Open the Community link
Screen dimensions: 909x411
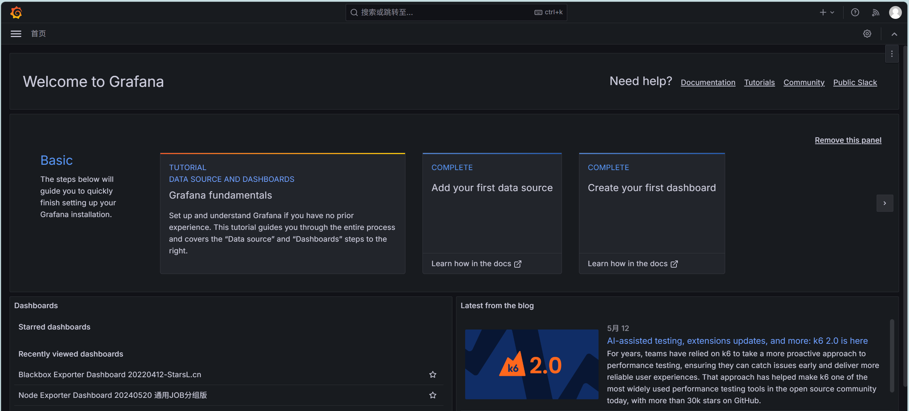804,83
